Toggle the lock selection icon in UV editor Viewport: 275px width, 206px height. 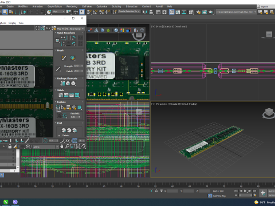click(10, 146)
